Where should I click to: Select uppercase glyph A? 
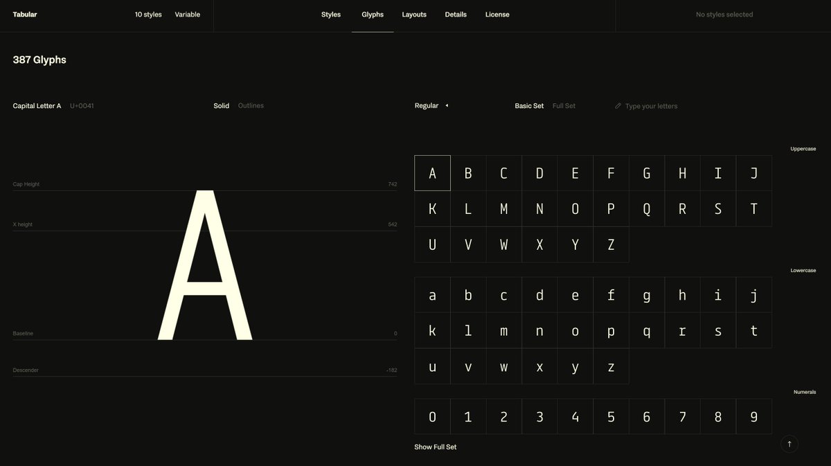pyautogui.click(x=432, y=173)
